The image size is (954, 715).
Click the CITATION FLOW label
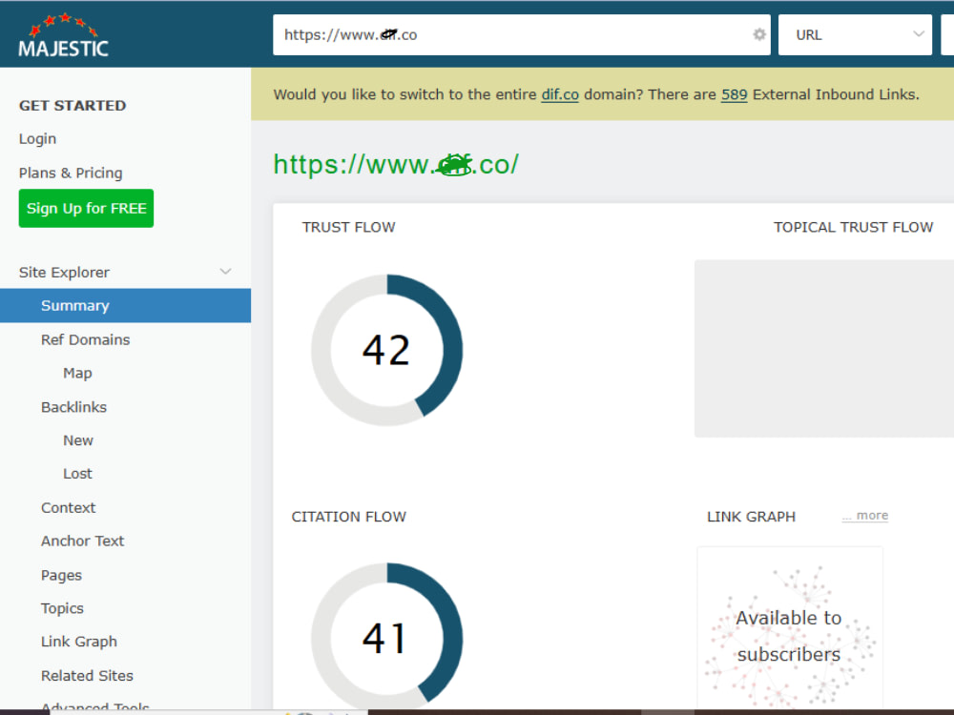(x=348, y=517)
